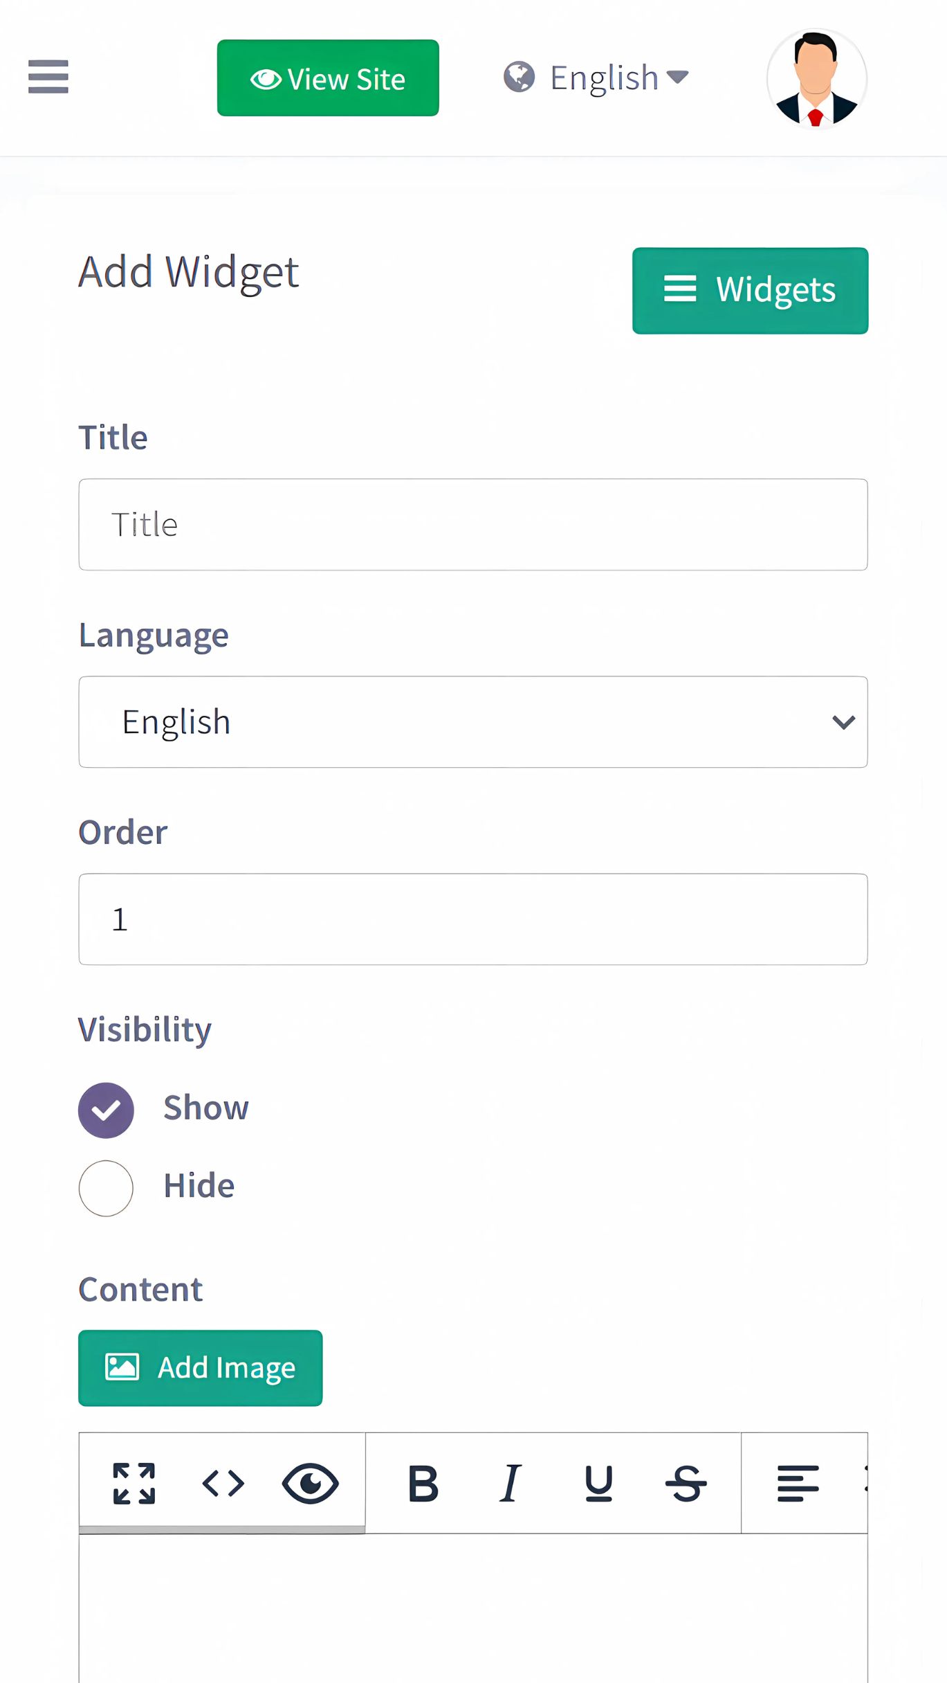Toggle bold formatting

[423, 1484]
